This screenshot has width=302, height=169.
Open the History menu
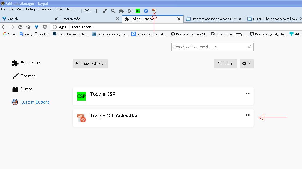click(31, 9)
